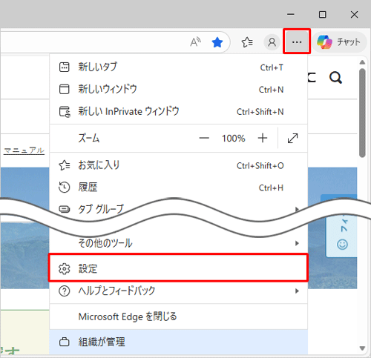Screen dimensions: 371x358
Task: Open the favorites list star icon
Action: coord(247,42)
